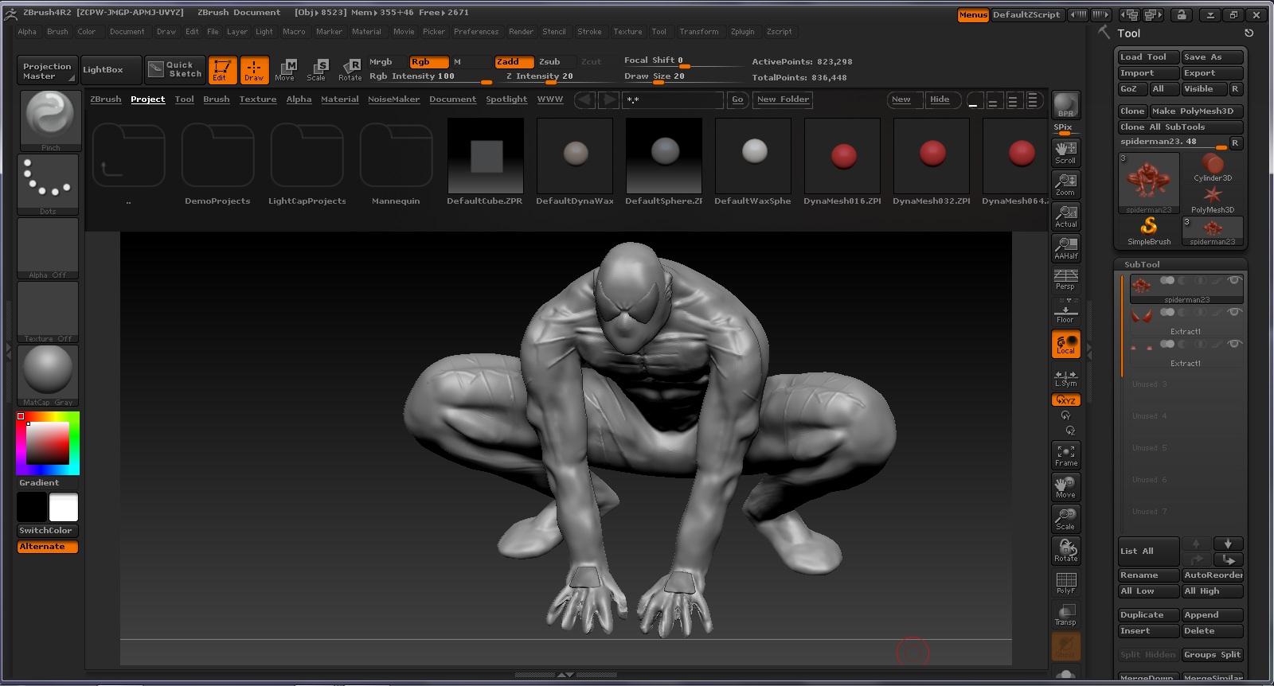Click Make PolyMesh3D
The image size is (1274, 686).
pos(1196,111)
